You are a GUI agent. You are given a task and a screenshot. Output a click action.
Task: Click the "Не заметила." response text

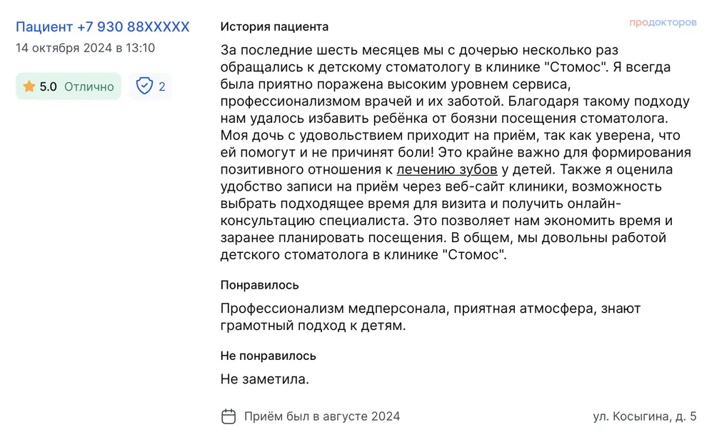[265, 379]
